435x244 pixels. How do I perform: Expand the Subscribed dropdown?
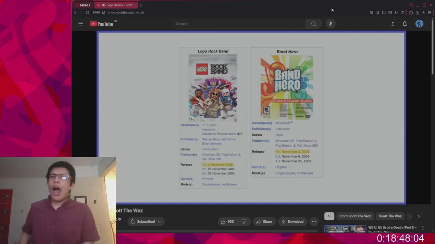click(146, 222)
